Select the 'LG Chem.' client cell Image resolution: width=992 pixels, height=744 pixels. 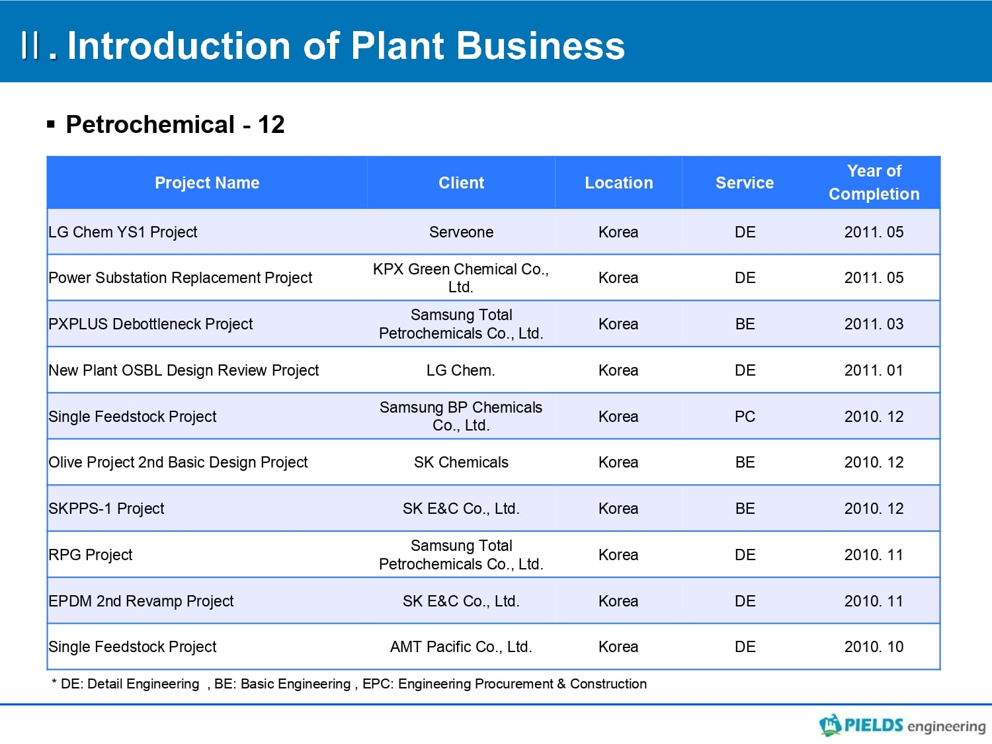coord(461,370)
